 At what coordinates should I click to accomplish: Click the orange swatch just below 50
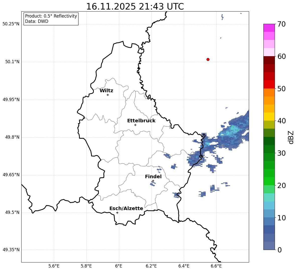(269, 93)
